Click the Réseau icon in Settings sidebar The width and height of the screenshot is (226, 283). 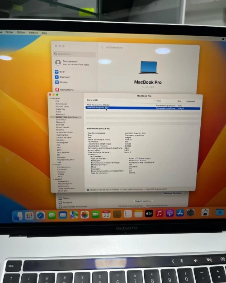(57, 82)
